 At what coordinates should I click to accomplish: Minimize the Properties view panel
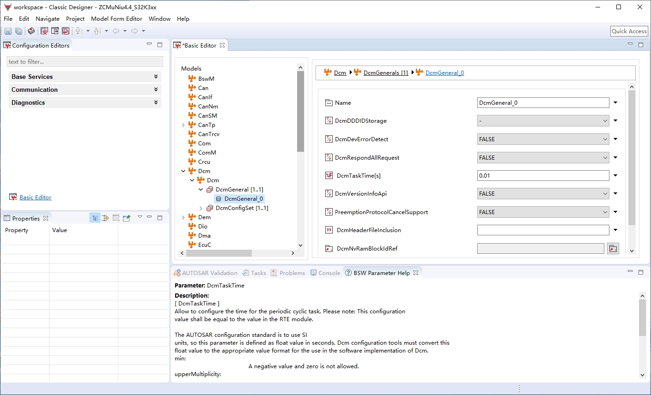pyautogui.click(x=149, y=217)
